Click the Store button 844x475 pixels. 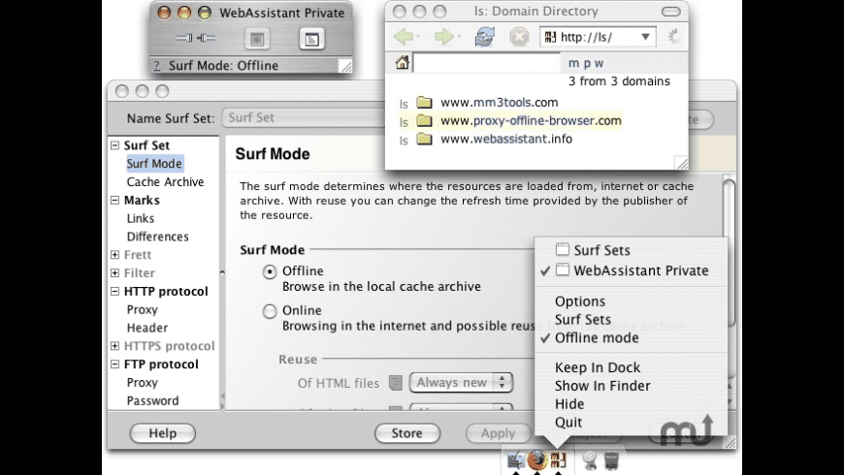[406, 433]
